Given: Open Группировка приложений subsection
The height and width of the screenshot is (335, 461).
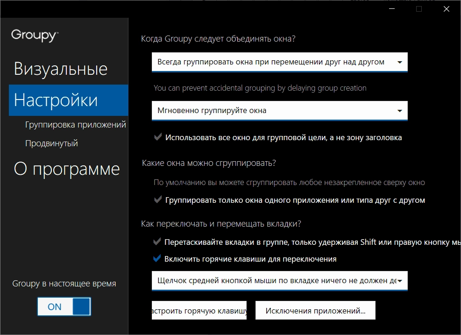Looking at the screenshot, I should point(76,125).
